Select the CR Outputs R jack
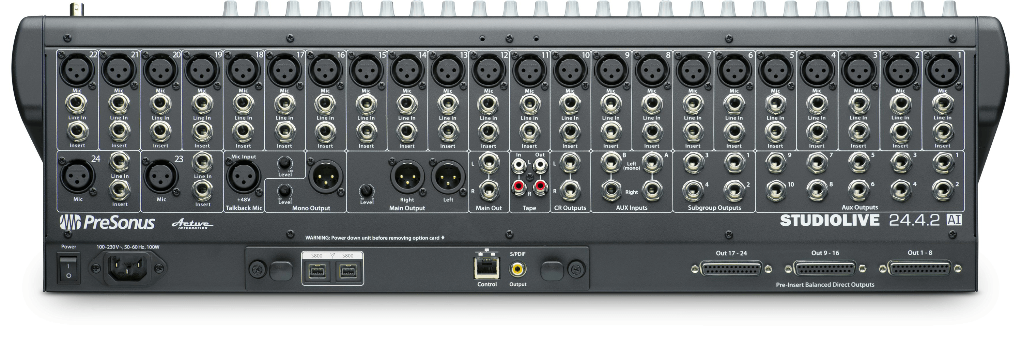 570,190
